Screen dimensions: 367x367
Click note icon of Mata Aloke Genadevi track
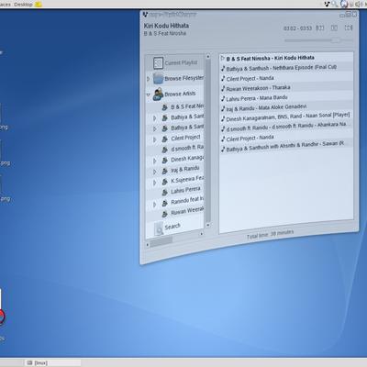(223, 108)
